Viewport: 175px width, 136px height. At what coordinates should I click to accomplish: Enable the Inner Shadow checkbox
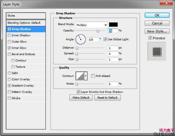coord(9,35)
